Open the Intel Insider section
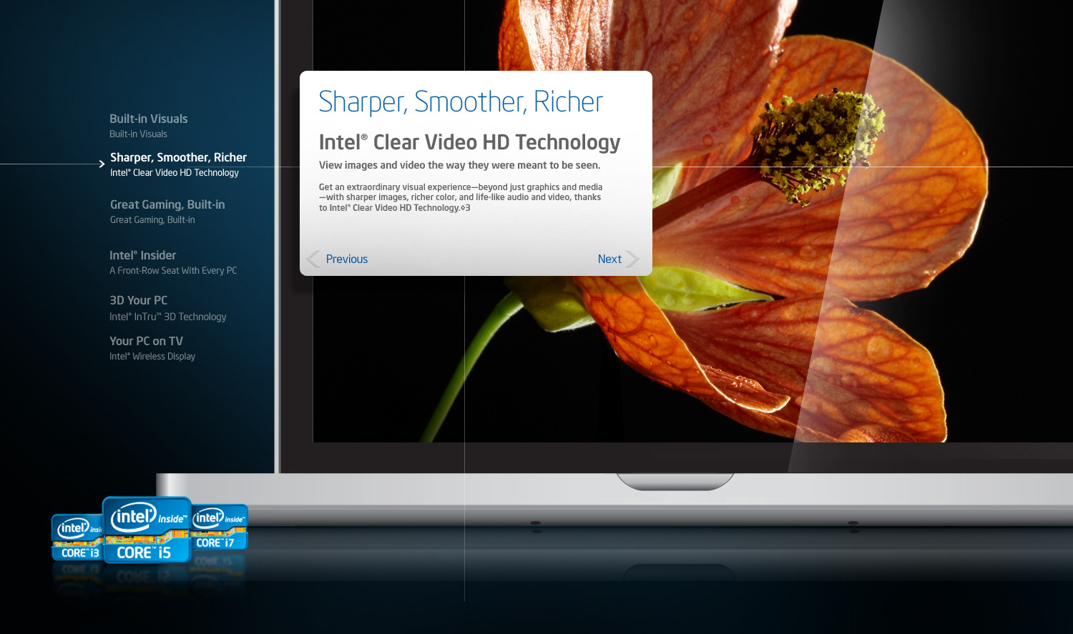This screenshot has height=634, width=1073. point(142,255)
